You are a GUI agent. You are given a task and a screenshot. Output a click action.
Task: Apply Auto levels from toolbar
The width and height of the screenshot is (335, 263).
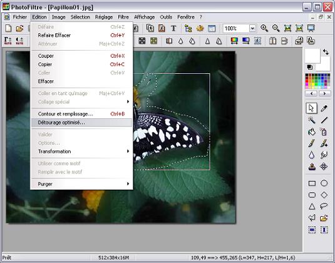(8, 41)
